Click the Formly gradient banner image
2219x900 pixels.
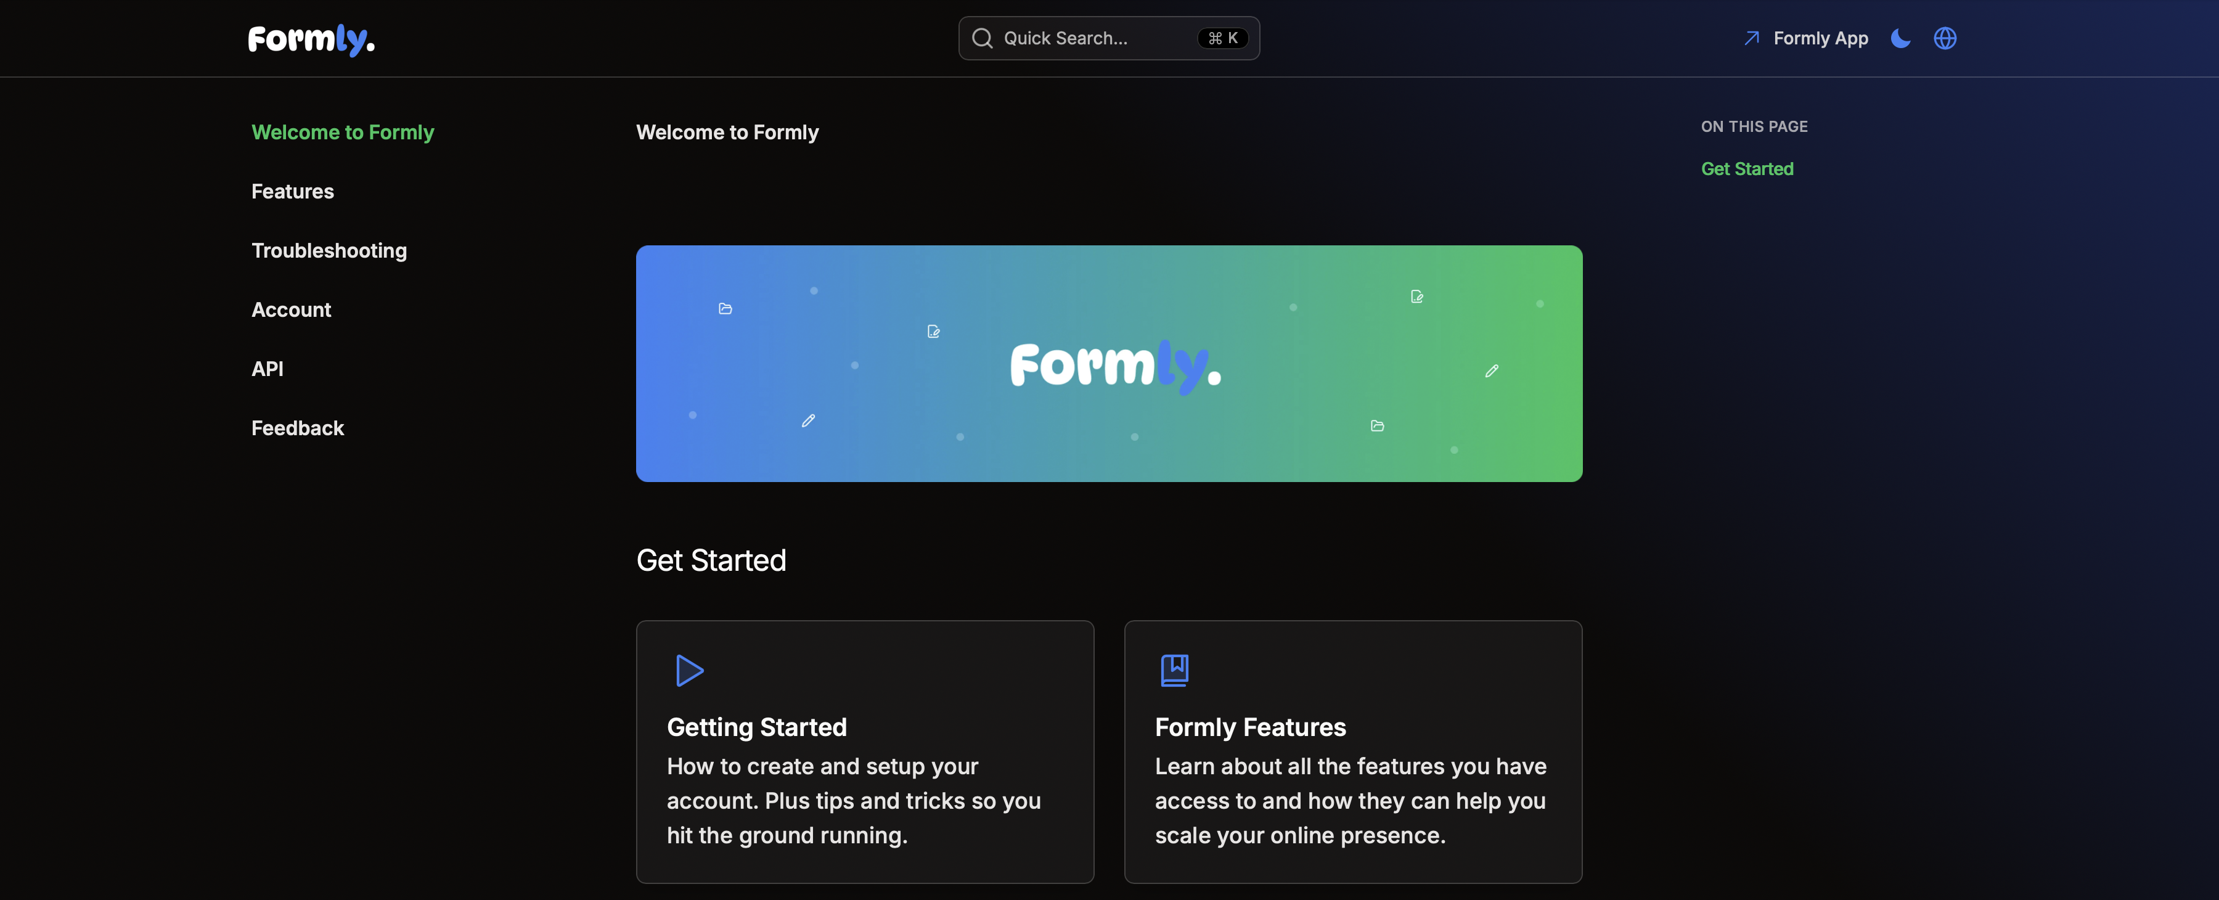(x=1109, y=364)
